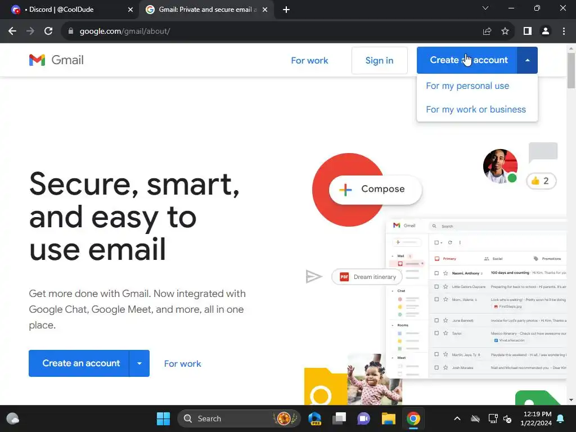Expand dropdown arrow beside lower Create an account
Viewport: 576px width, 432px height.
pos(139,363)
